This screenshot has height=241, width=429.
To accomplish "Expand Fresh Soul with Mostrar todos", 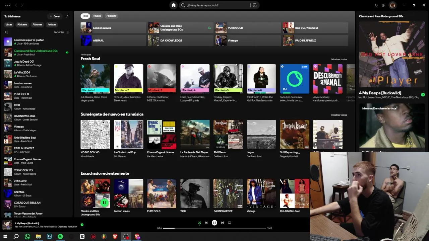I will coord(339,59).
